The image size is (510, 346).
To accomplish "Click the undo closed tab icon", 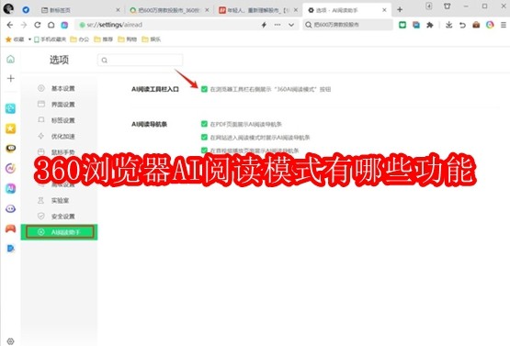I will pos(462,25).
